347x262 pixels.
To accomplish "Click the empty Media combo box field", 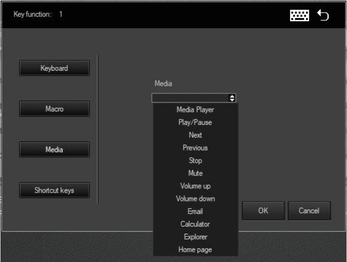I will [x=190, y=98].
